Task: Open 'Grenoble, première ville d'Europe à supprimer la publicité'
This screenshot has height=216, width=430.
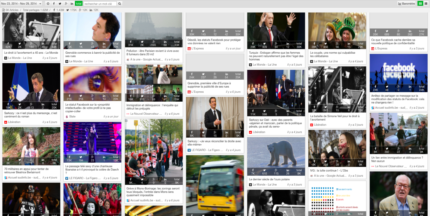Action: point(209,85)
